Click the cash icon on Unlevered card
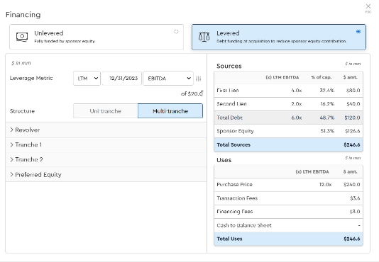The height and width of the screenshot is (262, 379). (22, 37)
